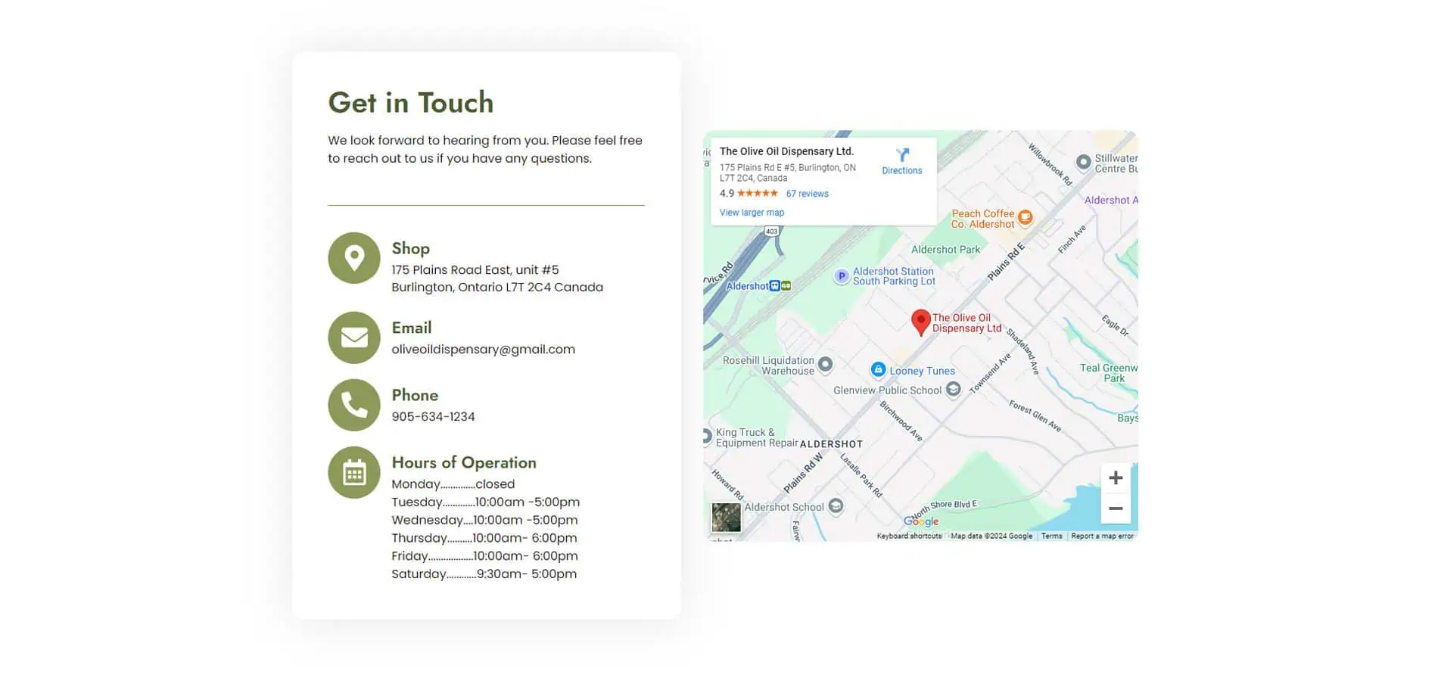Click the Google logo on the map
The width and height of the screenshot is (1438, 681).
tap(921, 521)
